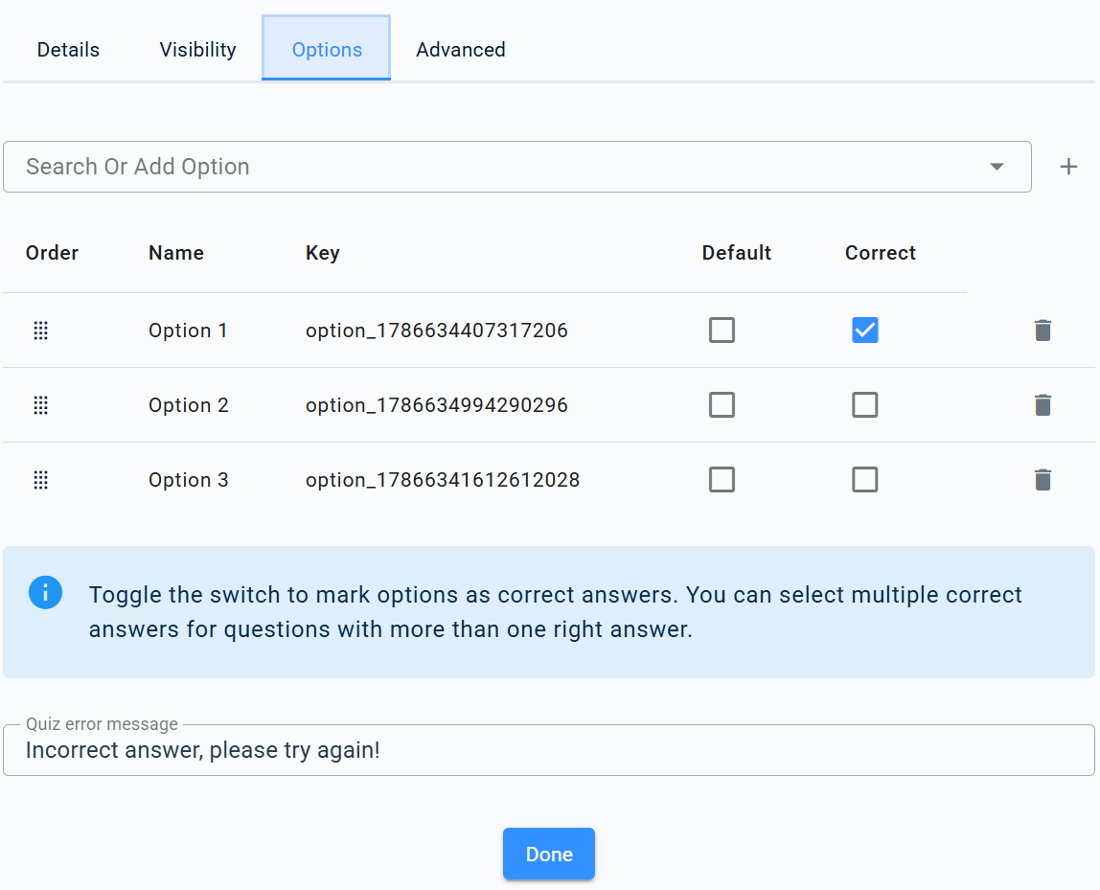Switch to the Details tab
Image resolution: width=1100 pixels, height=890 pixels.
tap(68, 50)
